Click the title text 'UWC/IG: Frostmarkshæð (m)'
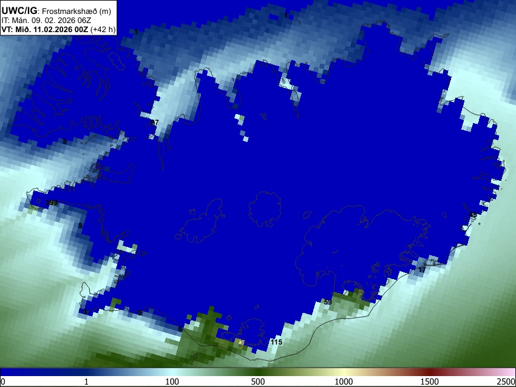Screen dimensions: 516x387 coord(56,11)
